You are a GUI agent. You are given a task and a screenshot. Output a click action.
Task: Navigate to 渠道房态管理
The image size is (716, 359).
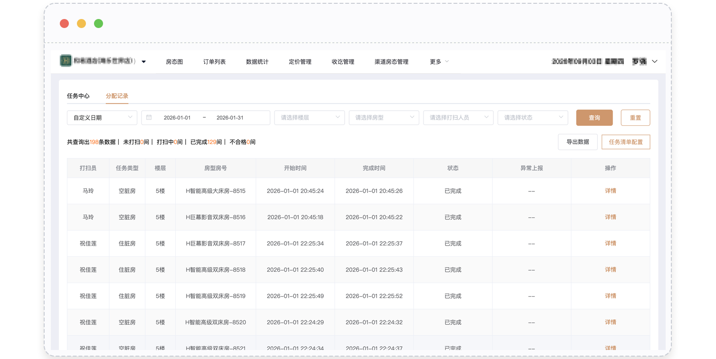pos(391,62)
